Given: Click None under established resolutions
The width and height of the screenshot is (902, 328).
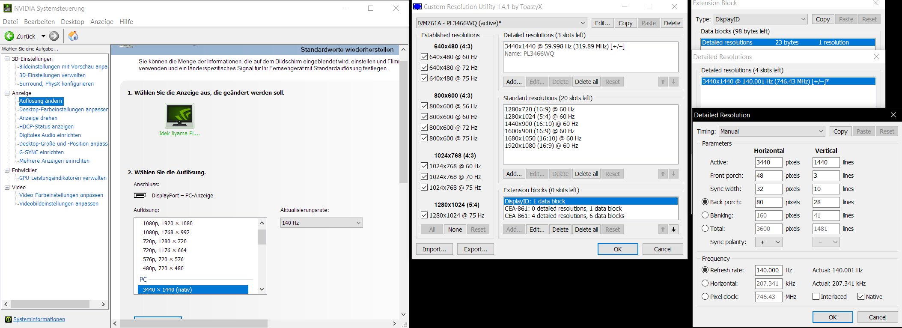Looking at the screenshot, I should (x=455, y=230).
